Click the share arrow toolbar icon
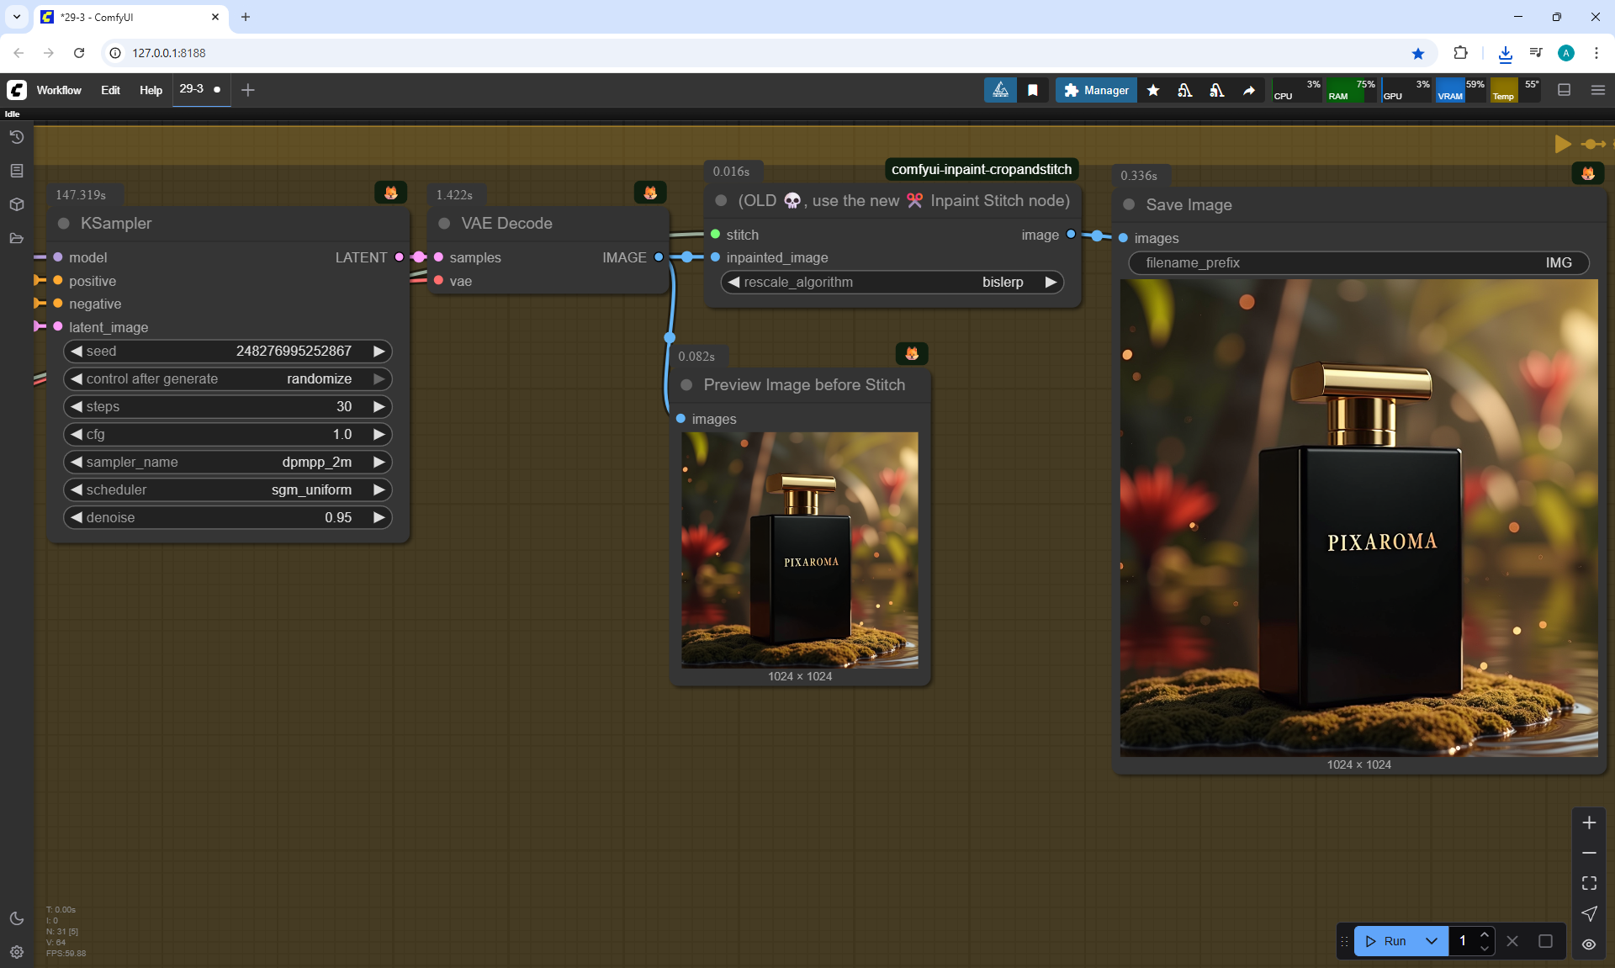The height and width of the screenshot is (968, 1615). pyautogui.click(x=1249, y=90)
